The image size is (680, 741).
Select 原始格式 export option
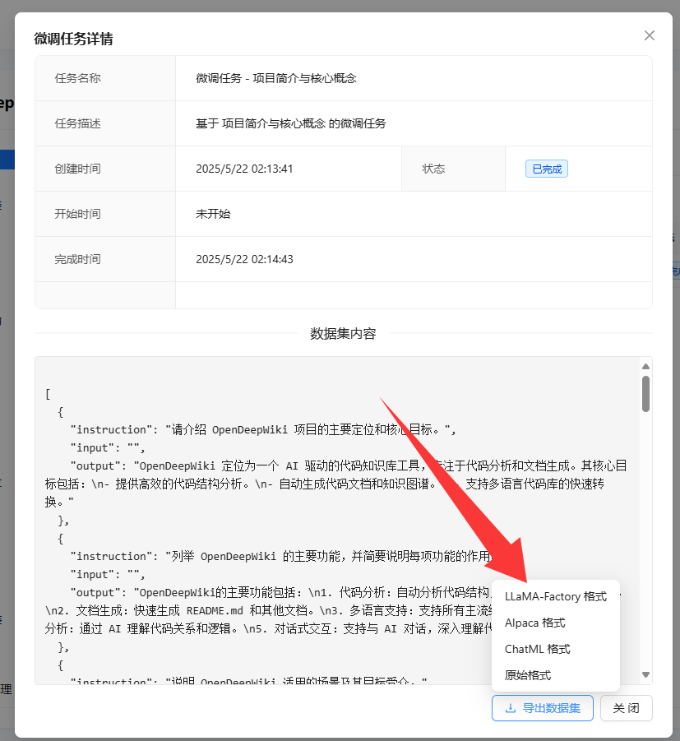[x=555, y=675]
